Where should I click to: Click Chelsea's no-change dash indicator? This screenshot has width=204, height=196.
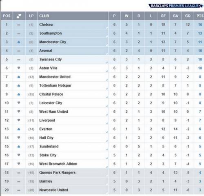tap(19, 25)
